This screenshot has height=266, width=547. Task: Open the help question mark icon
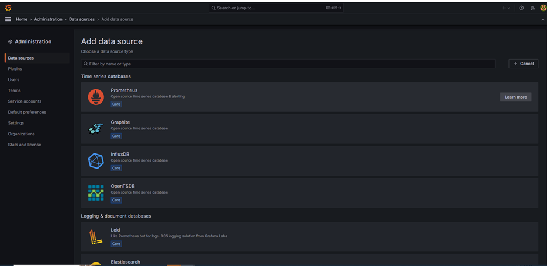(x=521, y=8)
